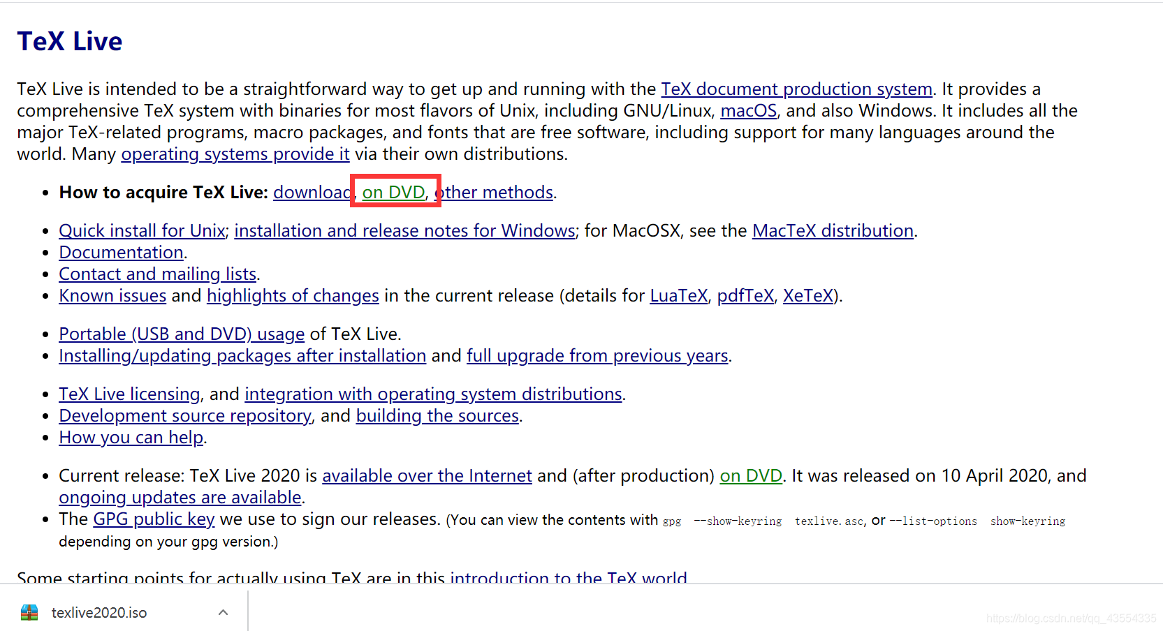Click the 'download' acquire link
The width and height of the screenshot is (1163, 631).
pyautogui.click(x=312, y=193)
